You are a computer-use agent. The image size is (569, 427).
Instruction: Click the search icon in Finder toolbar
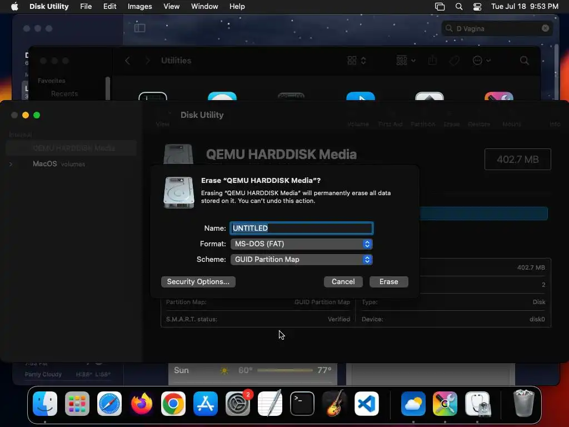coord(524,61)
